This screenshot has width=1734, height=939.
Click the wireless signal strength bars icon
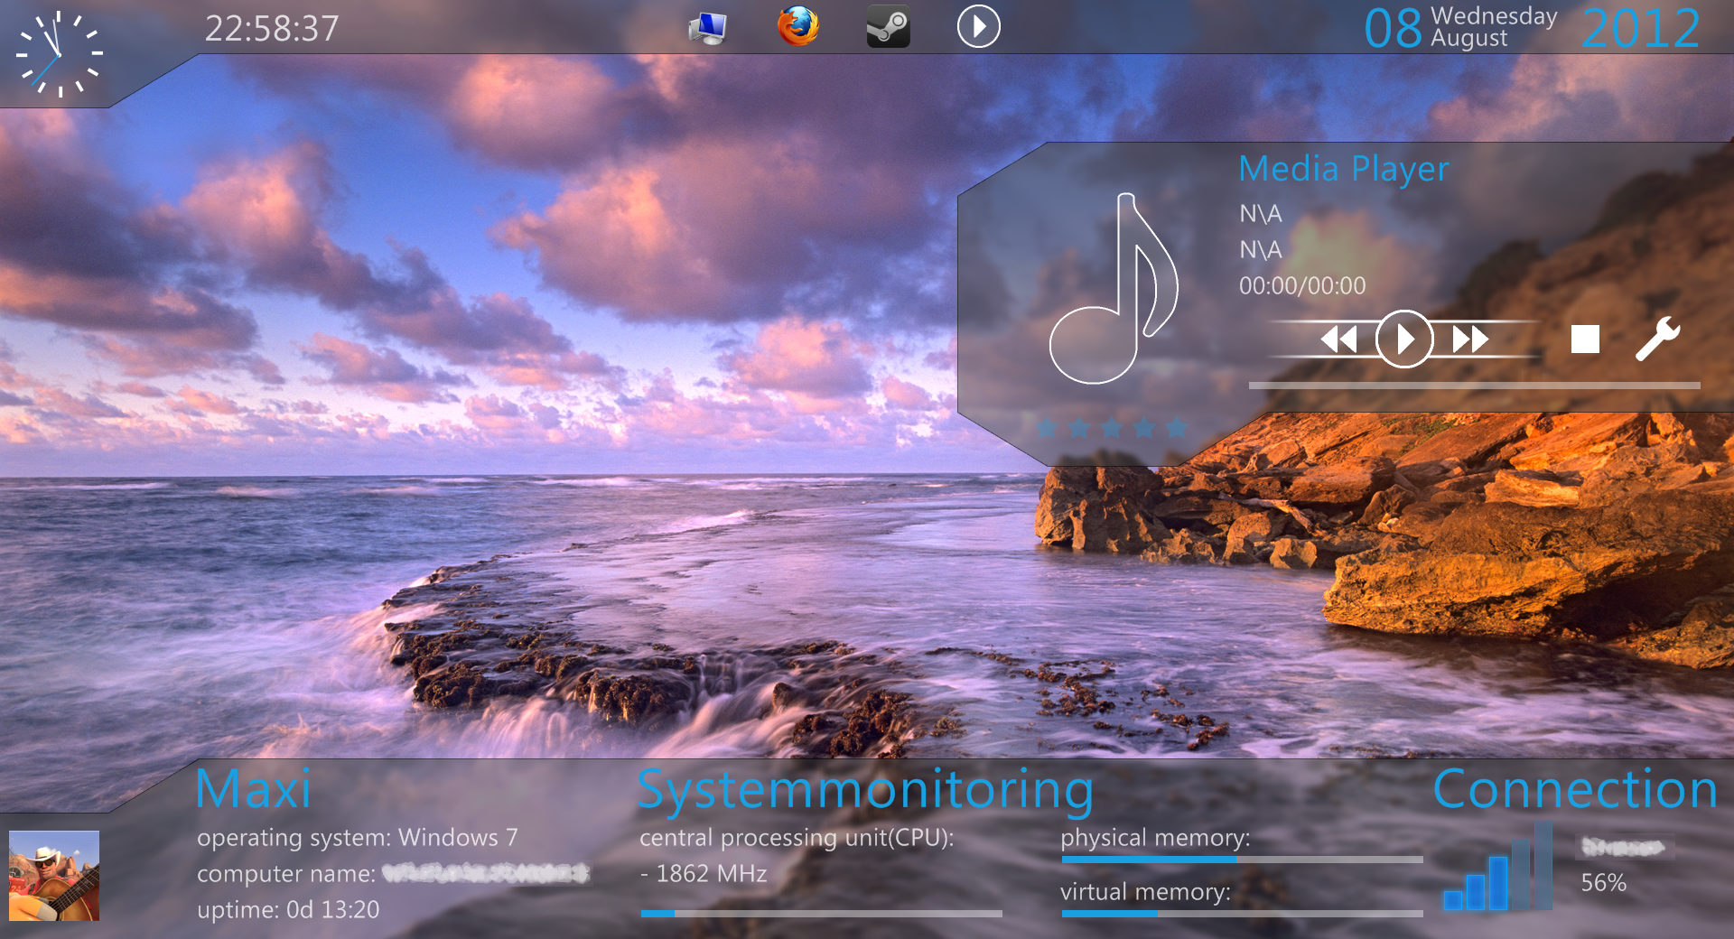[x=1498, y=866]
